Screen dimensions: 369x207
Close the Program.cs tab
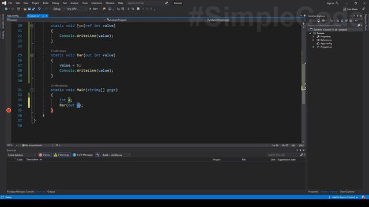tap(46, 16)
